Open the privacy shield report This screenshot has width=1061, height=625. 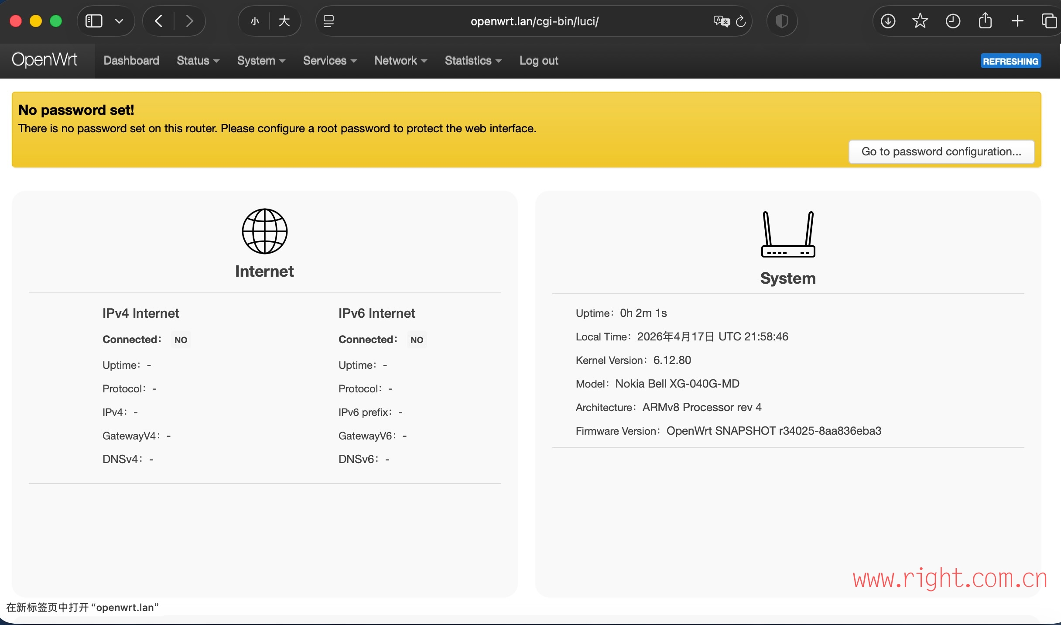(x=782, y=21)
